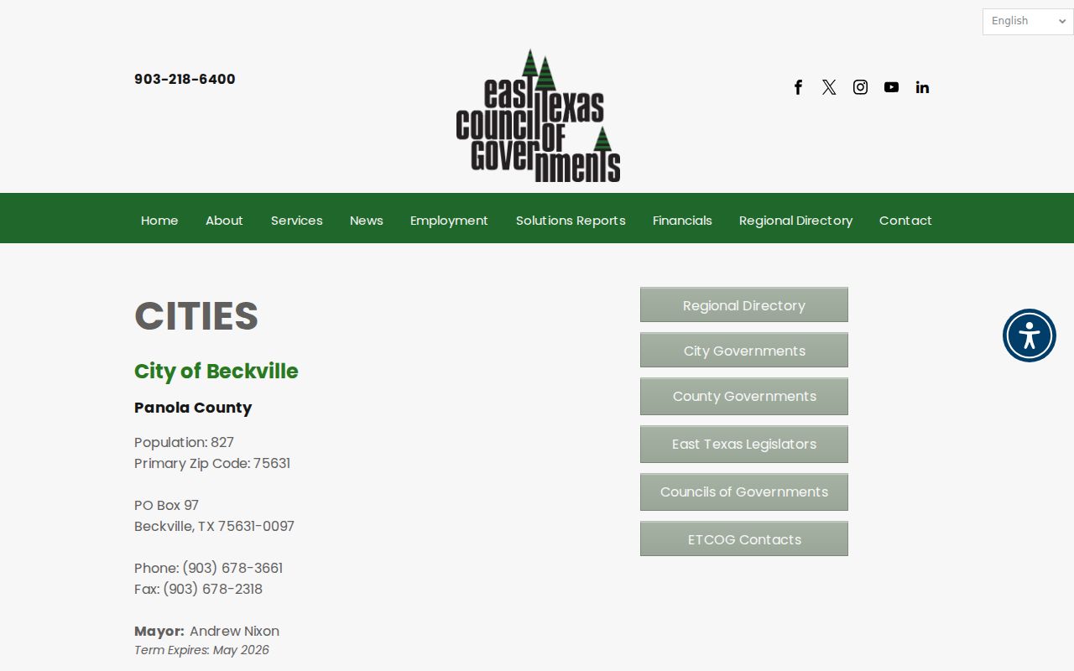This screenshot has height=671, width=1074.
Task: Click the Population: 827 line
Action: pyautogui.click(x=184, y=442)
